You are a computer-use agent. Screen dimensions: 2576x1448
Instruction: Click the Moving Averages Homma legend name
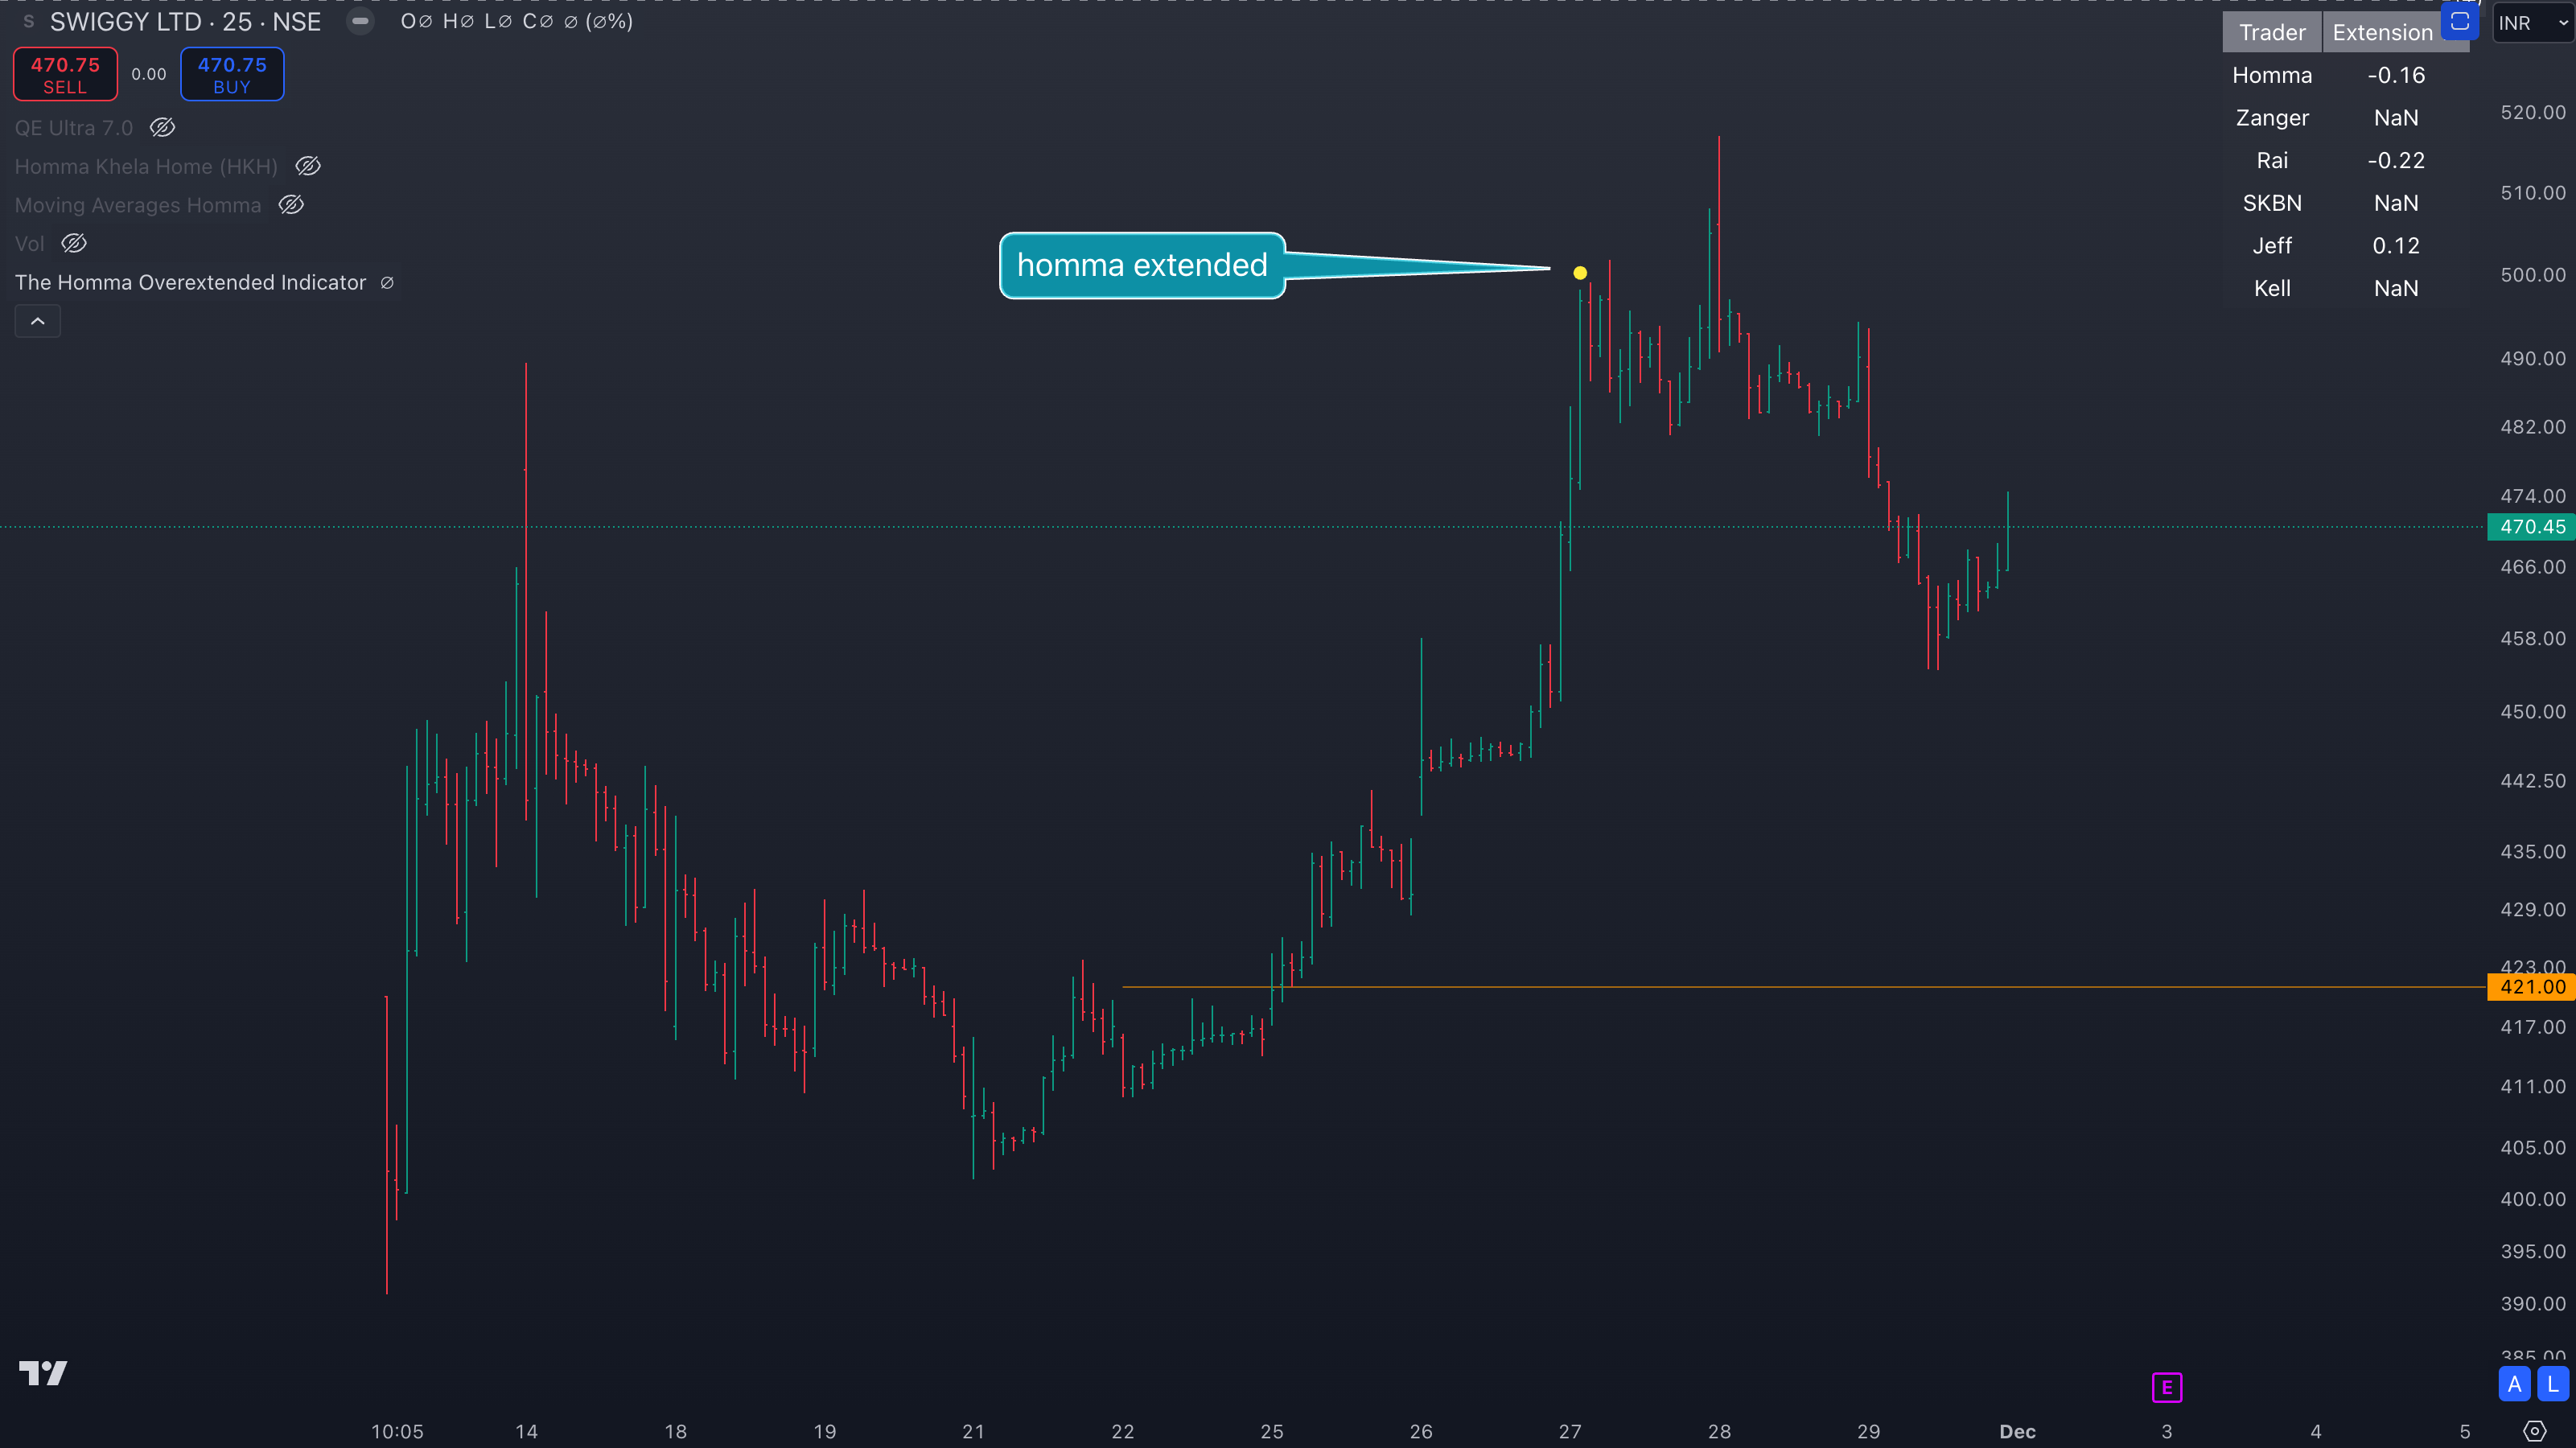138,205
